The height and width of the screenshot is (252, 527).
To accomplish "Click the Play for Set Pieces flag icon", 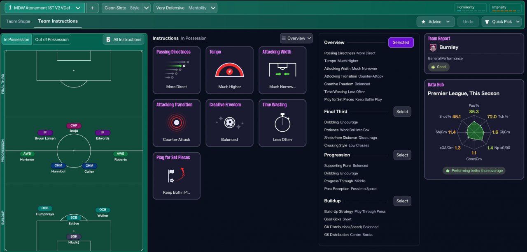I will pyautogui.click(x=176, y=175).
